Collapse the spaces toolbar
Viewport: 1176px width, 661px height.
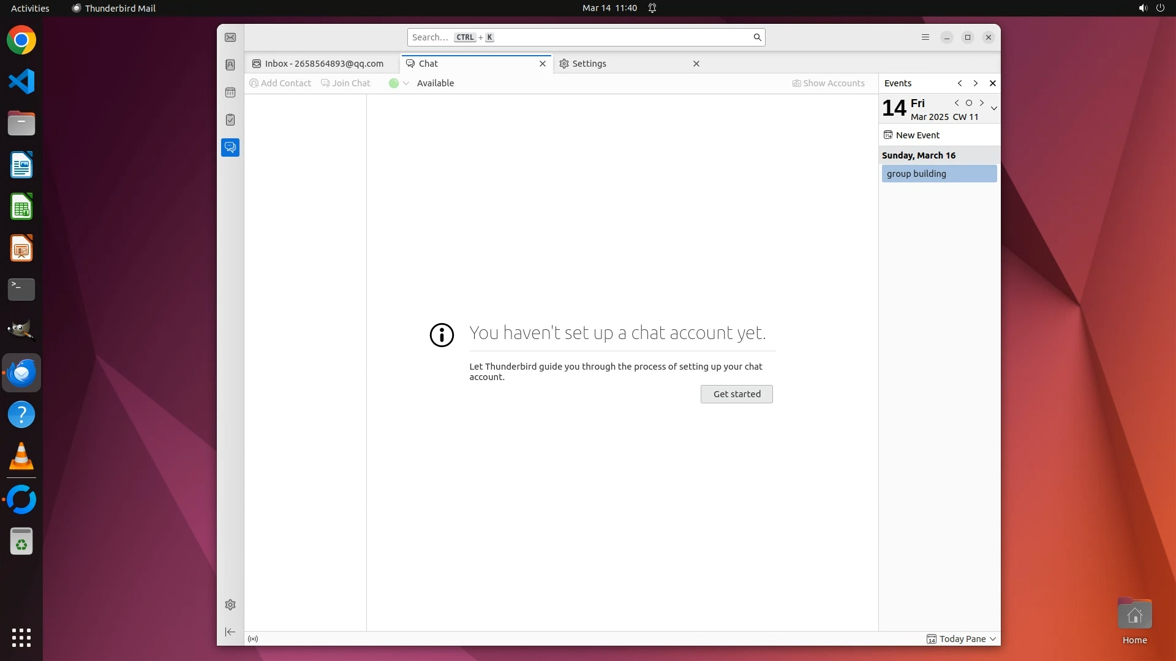pyautogui.click(x=230, y=632)
